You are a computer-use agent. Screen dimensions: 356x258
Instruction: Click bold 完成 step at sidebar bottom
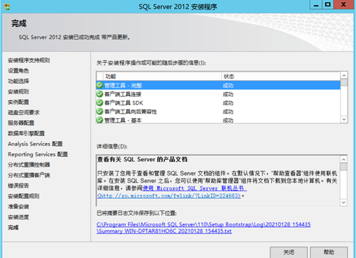[13, 227]
